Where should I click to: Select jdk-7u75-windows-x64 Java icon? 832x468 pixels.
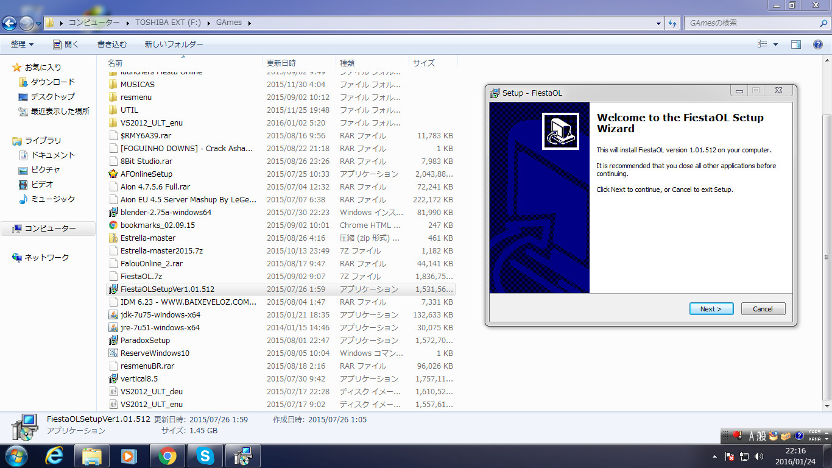click(x=113, y=314)
